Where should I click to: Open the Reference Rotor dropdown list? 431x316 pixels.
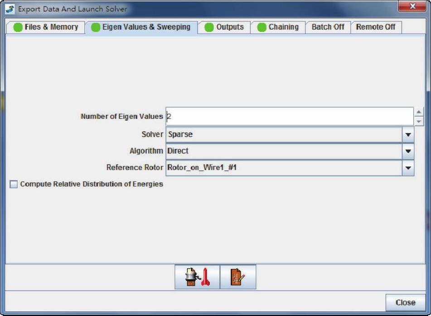(408, 168)
